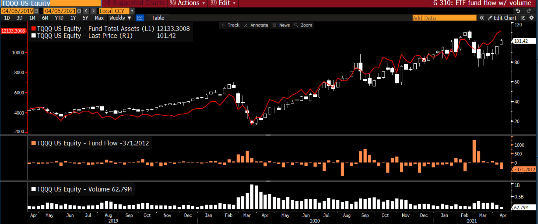The height and width of the screenshot is (224, 538).
Task: Select the 3D time range
Action: 19,18
